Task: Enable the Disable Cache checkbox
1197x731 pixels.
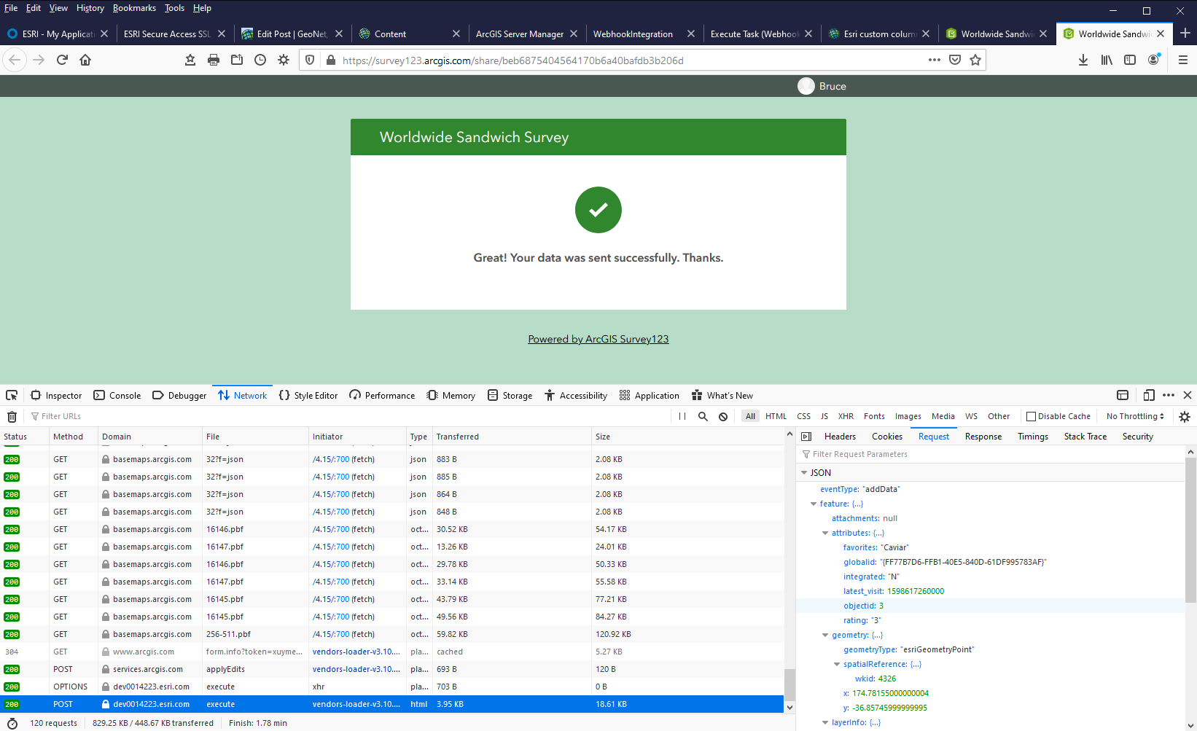Action: click(x=1031, y=416)
